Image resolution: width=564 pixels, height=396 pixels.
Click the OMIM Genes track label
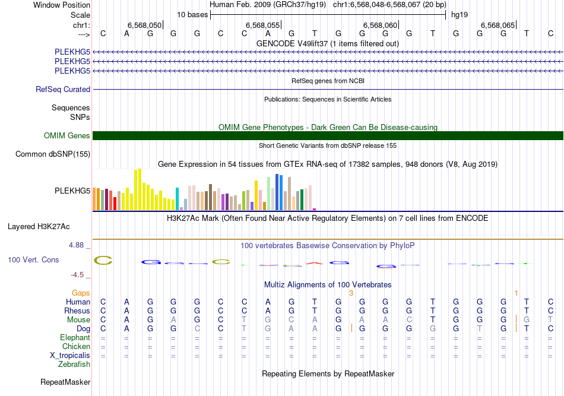click(x=67, y=136)
